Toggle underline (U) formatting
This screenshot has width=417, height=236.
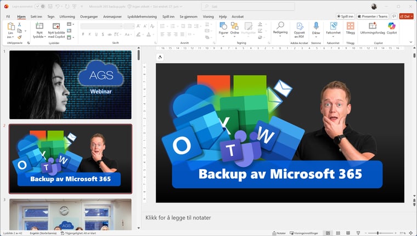[x=96, y=35]
